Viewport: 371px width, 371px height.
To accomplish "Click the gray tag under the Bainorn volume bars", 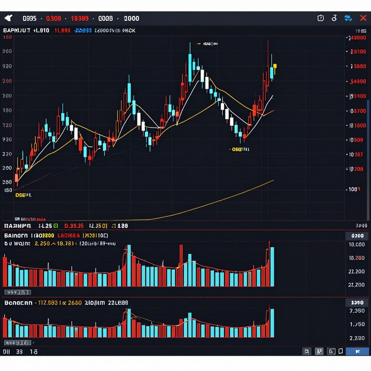I will coord(17,292).
